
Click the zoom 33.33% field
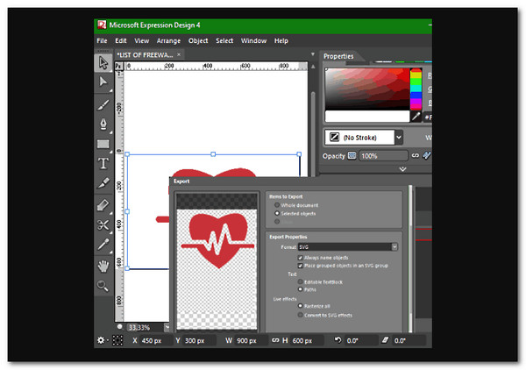[145, 327]
